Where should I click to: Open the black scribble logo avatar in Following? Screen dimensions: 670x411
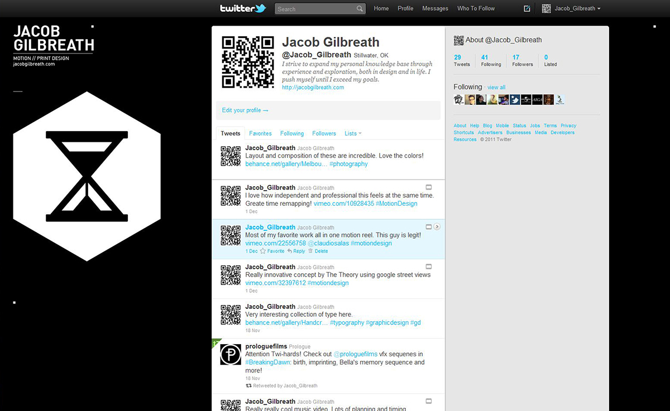(x=459, y=100)
